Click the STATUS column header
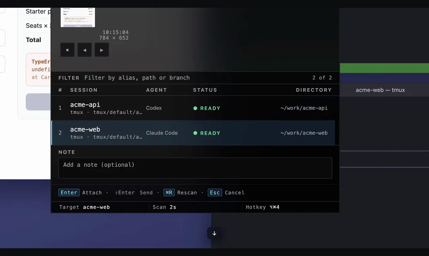Image resolution: width=429 pixels, height=256 pixels. click(205, 90)
